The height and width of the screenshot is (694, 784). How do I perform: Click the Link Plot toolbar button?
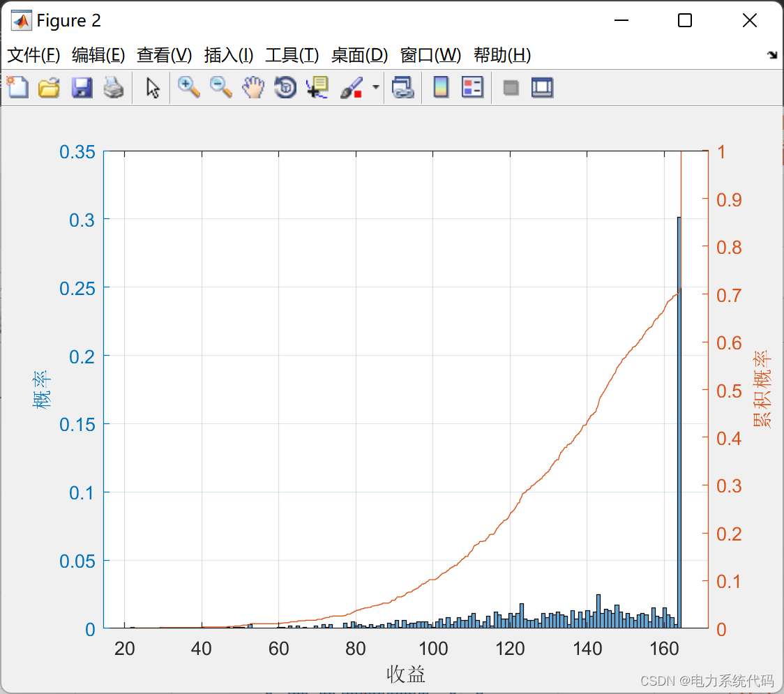click(402, 87)
